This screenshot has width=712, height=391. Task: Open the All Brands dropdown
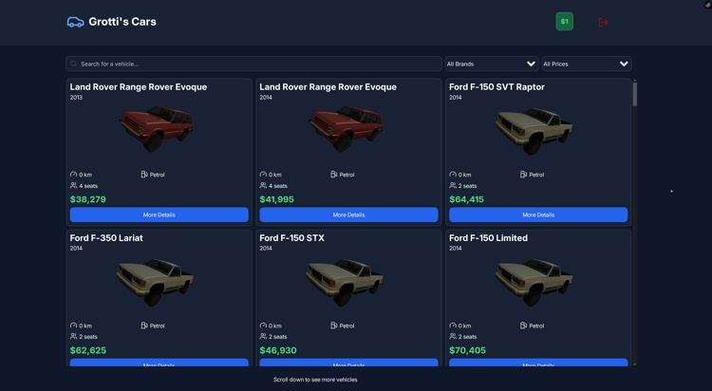(492, 64)
